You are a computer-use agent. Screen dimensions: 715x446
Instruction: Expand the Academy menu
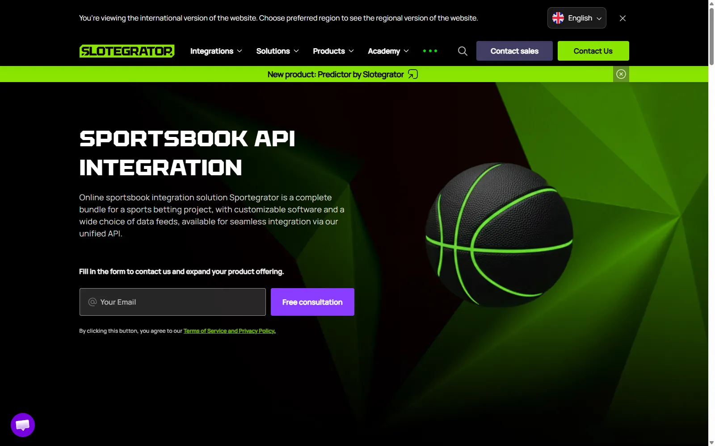pos(388,51)
